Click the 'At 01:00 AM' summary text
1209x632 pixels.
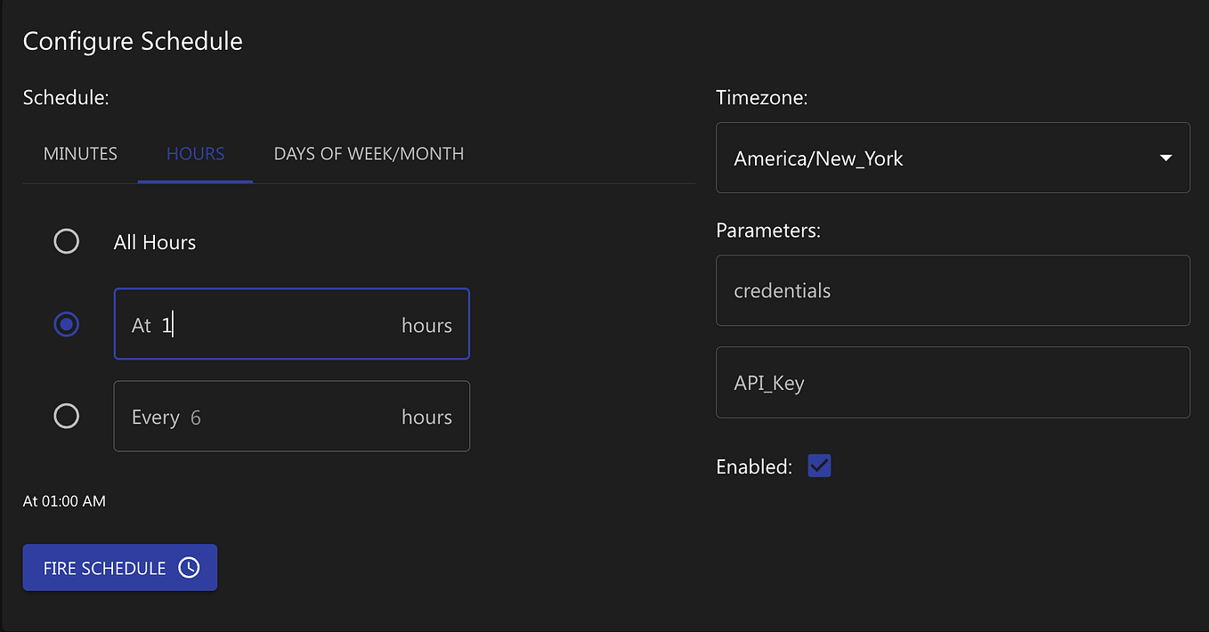click(x=63, y=501)
